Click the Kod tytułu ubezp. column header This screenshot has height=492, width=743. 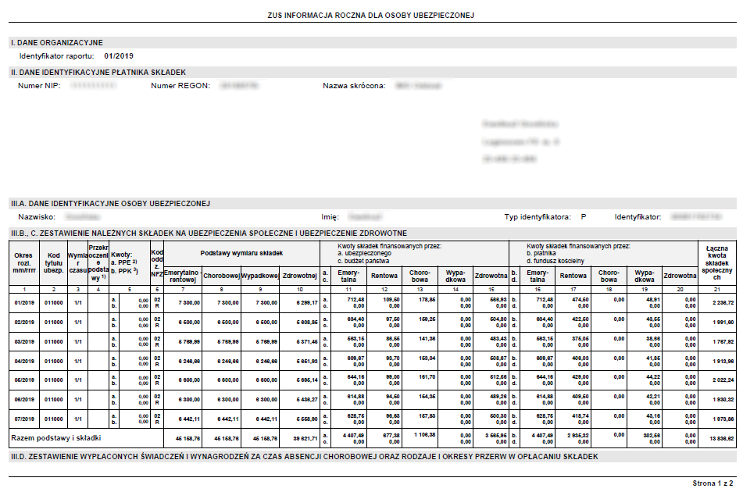54,263
